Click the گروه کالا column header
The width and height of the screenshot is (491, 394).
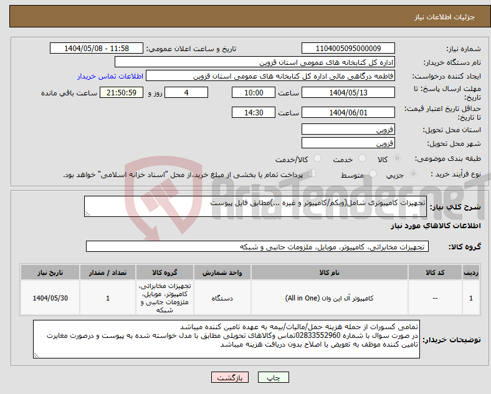[164, 272]
